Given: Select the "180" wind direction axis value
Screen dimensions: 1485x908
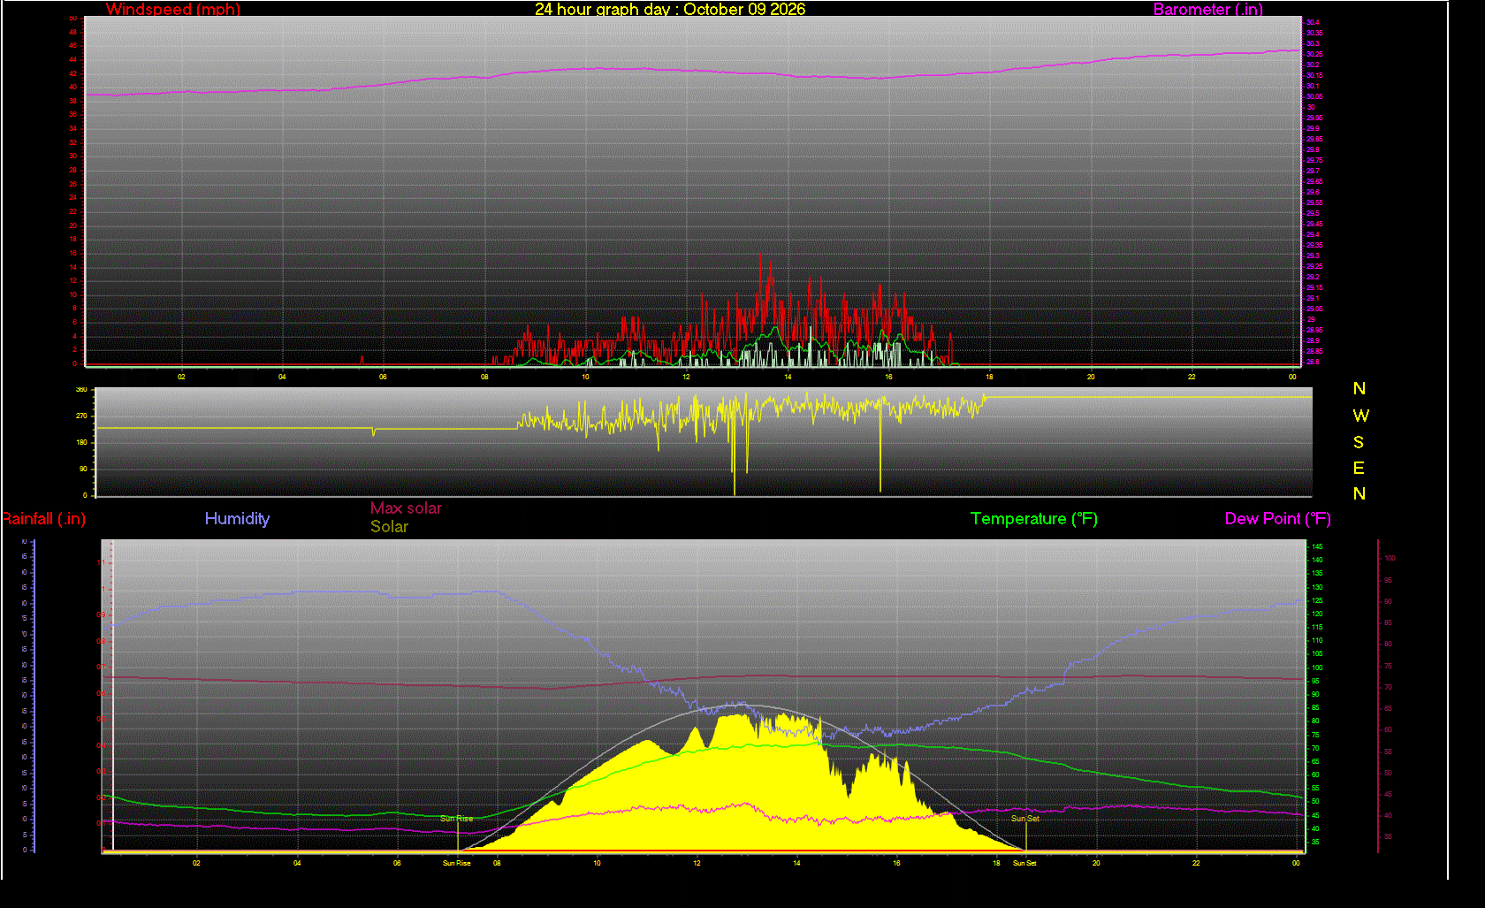Looking at the screenshot, I should click(x=82, y=442).
